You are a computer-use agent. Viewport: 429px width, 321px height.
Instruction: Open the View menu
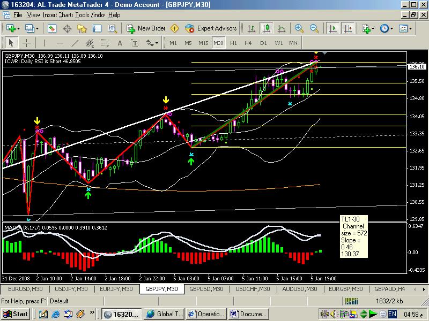(x=33, y=15)
